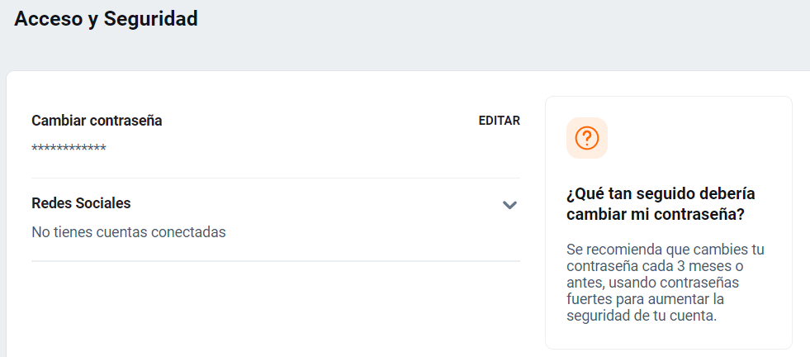Click the Cambiar contraseña label
This screenshot has height=357, width=810.
coord(97,121)
